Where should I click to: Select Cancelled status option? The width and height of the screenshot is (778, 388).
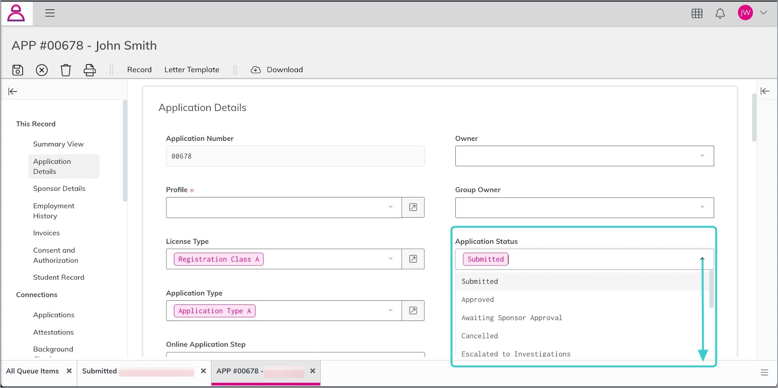(581, 336)
